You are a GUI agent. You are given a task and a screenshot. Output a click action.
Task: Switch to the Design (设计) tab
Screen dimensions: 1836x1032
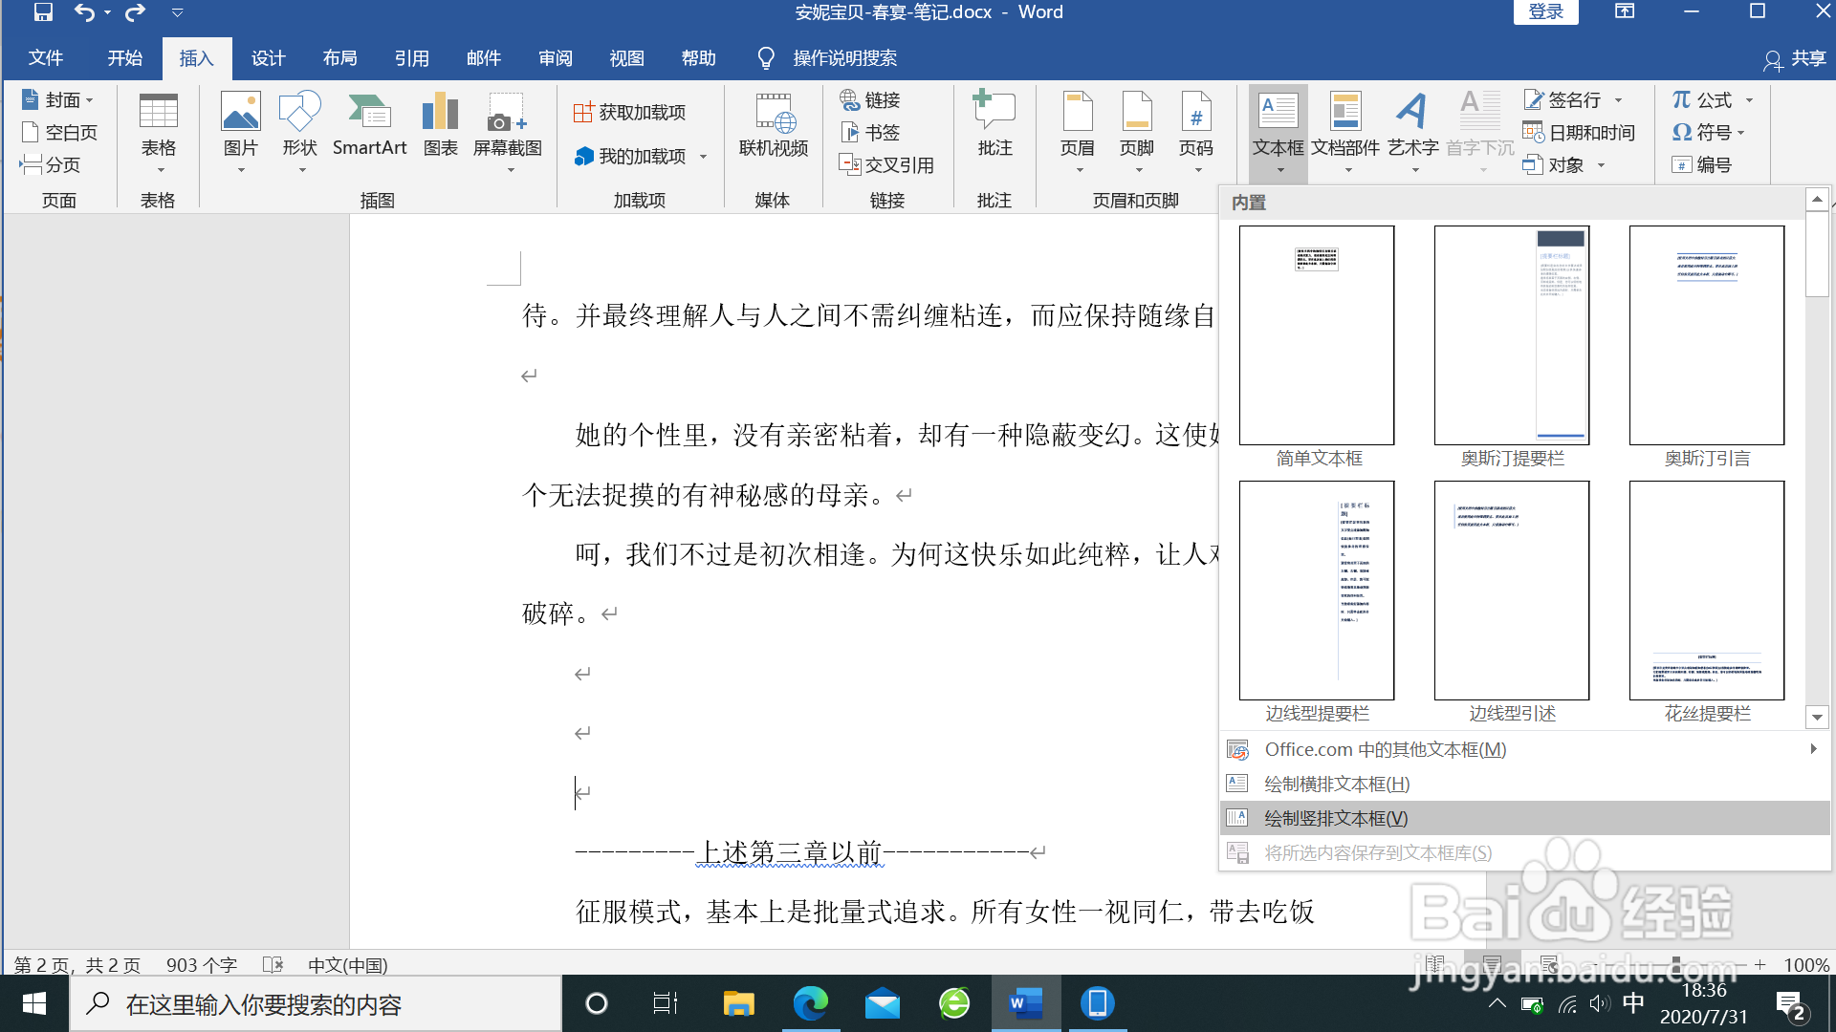(269, 58)
